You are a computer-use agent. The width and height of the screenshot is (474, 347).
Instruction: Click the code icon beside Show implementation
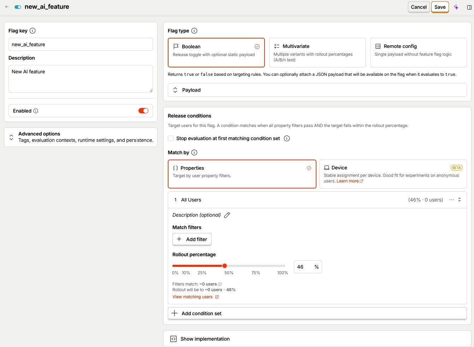tap(173, 339)
